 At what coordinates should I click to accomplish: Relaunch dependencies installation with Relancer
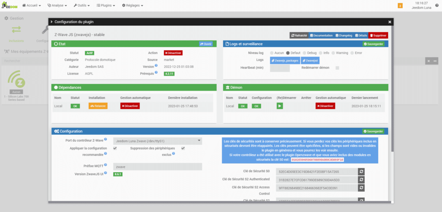98,106
